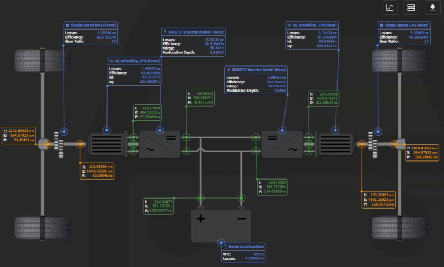Click the green probe above battery positive terminal
This screenshot has width=444, height=267.
201,198
